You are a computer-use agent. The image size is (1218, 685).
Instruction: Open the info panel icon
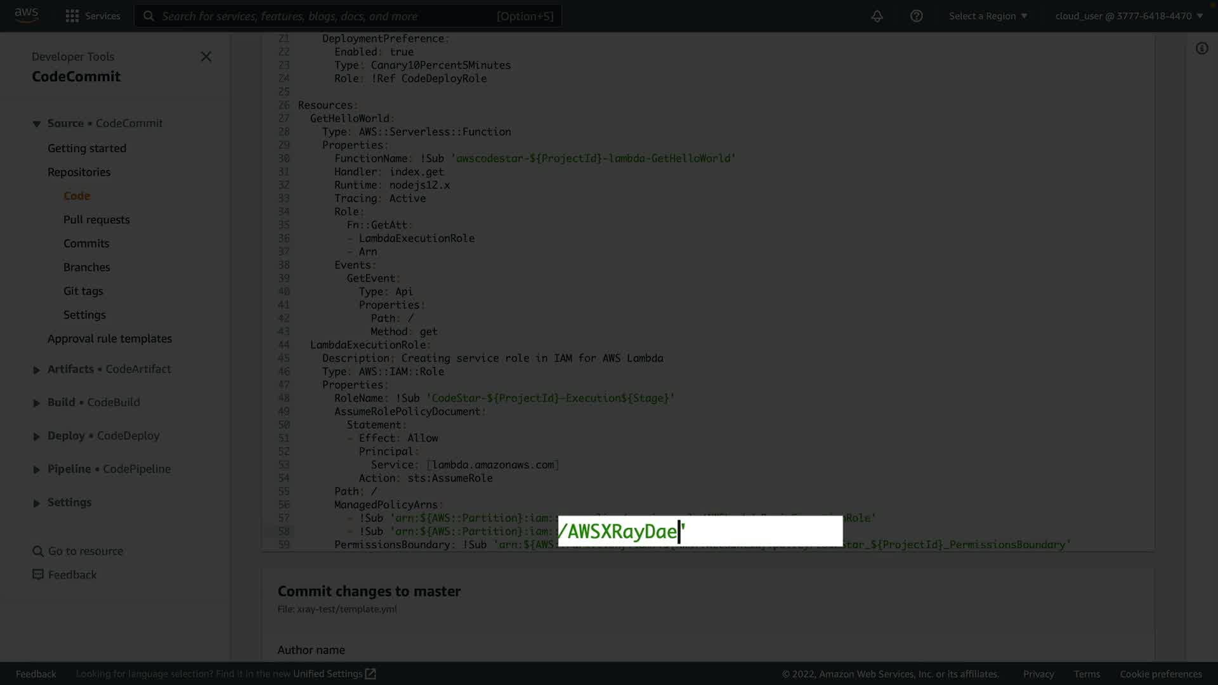coord(1202,49)
